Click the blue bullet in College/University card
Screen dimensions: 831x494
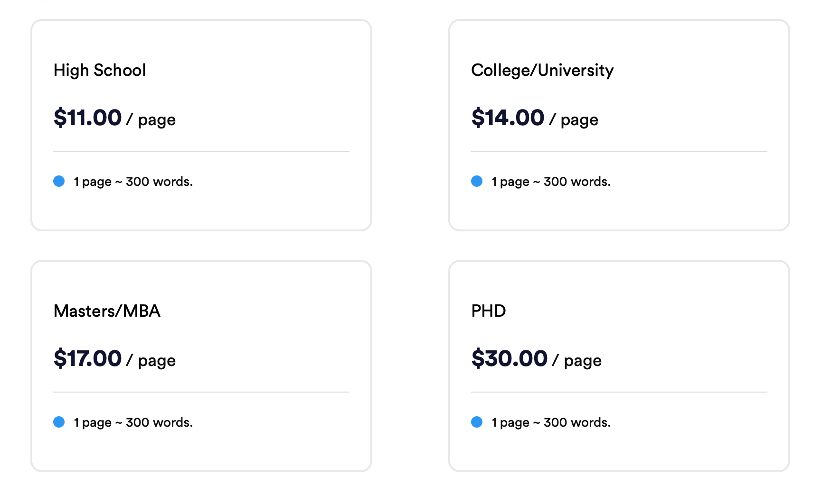click(x=477, y=181)
